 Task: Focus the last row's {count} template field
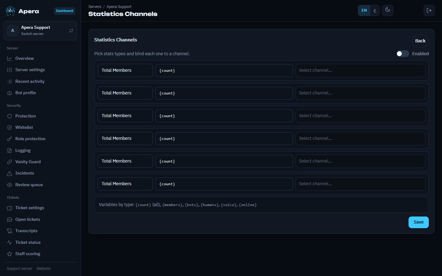[224, 184]
